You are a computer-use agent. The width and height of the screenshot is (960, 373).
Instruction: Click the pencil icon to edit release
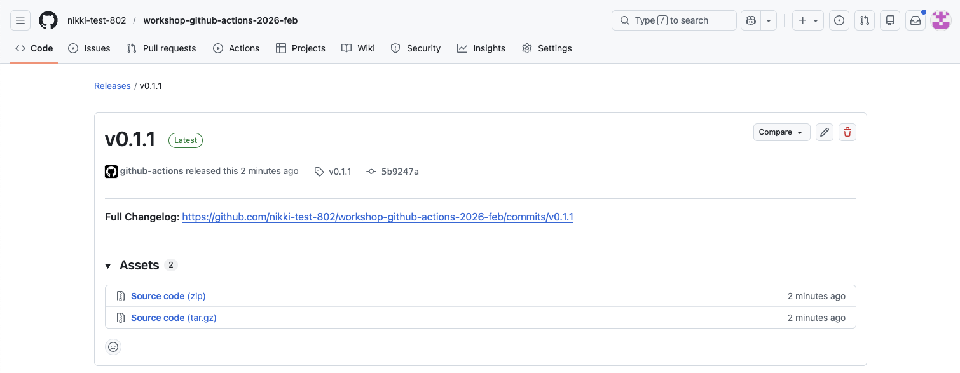[824, 132]
